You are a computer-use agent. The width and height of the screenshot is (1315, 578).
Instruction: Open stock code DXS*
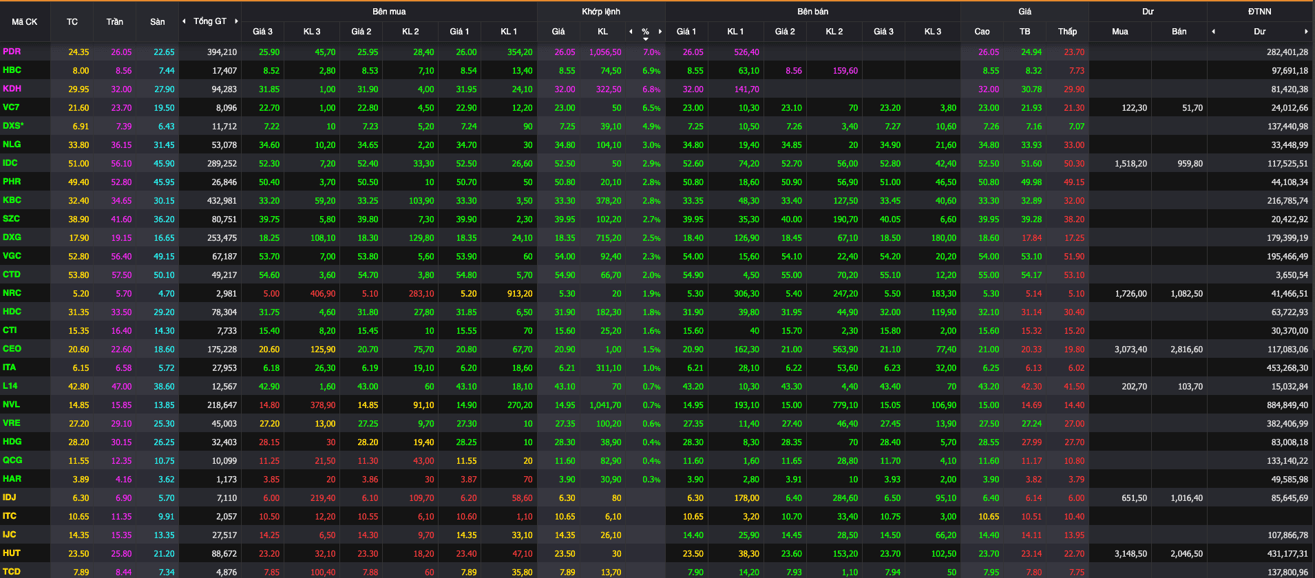click(13, 126)
